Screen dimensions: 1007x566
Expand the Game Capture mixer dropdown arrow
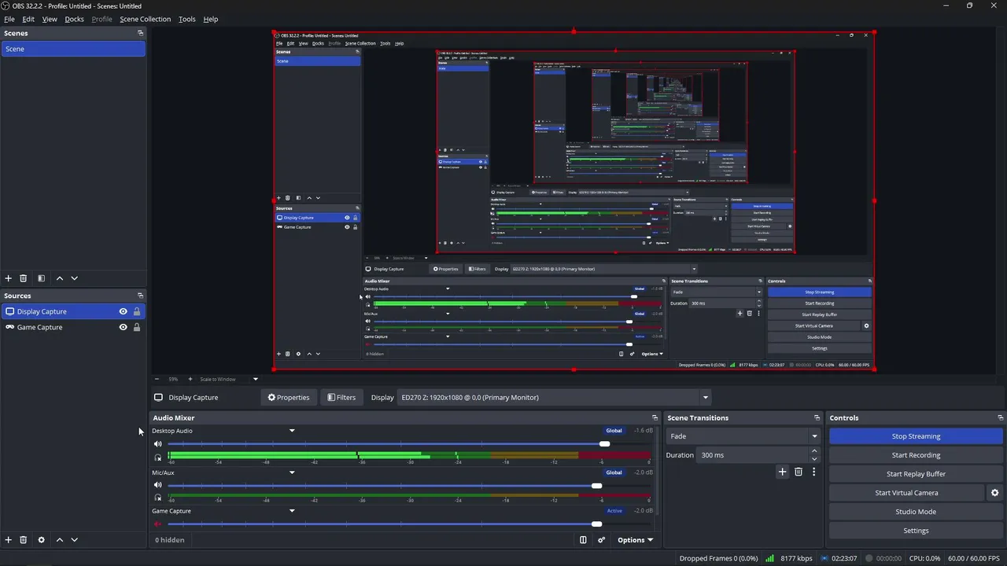(292, 511)
